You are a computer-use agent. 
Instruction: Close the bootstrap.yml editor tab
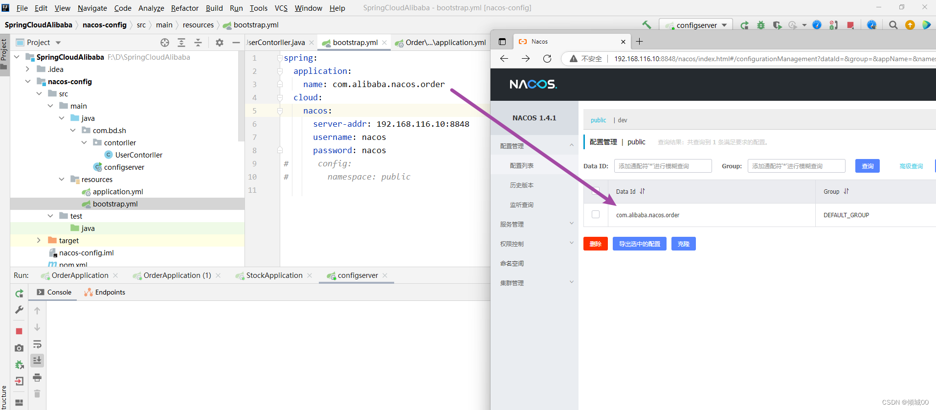384,43
